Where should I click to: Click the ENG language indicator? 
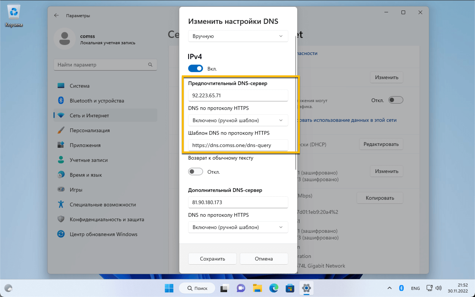pos(415,288)
